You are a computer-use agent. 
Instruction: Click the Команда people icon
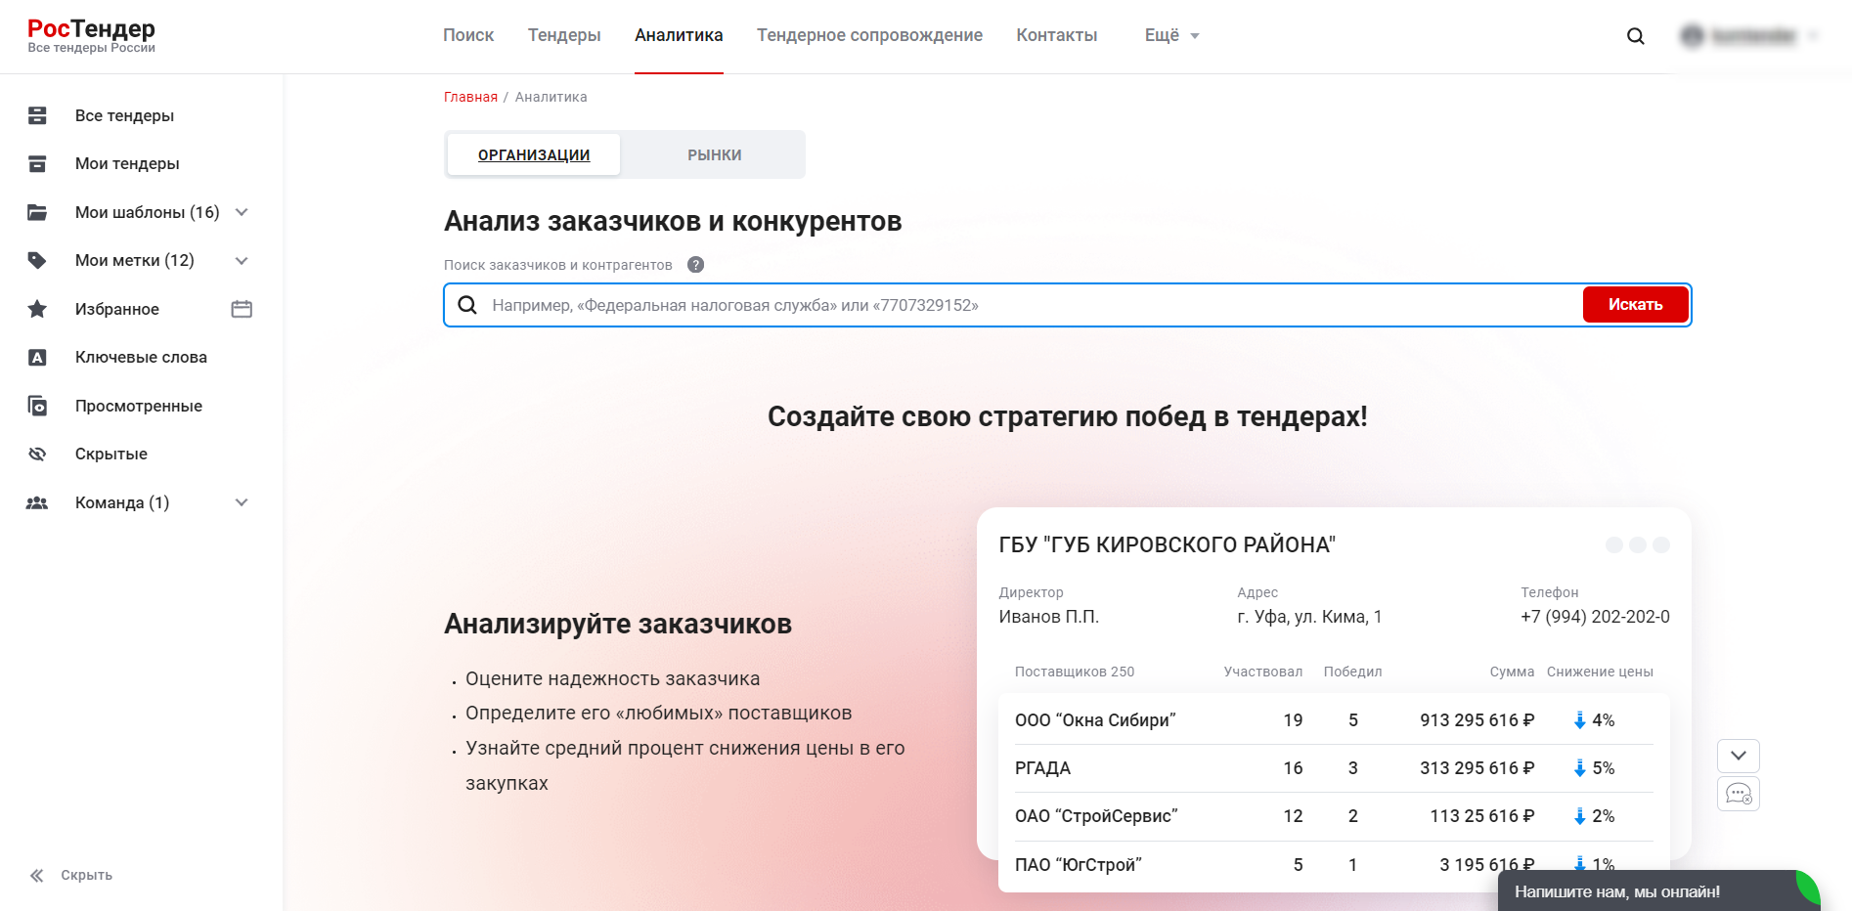[x=37, y=502]
